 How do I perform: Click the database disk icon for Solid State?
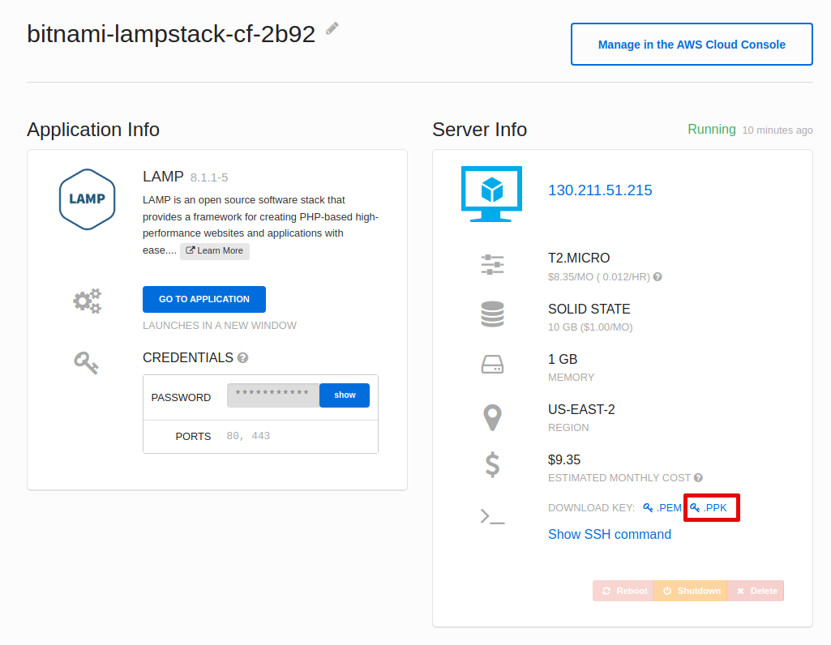coord(492,314)
